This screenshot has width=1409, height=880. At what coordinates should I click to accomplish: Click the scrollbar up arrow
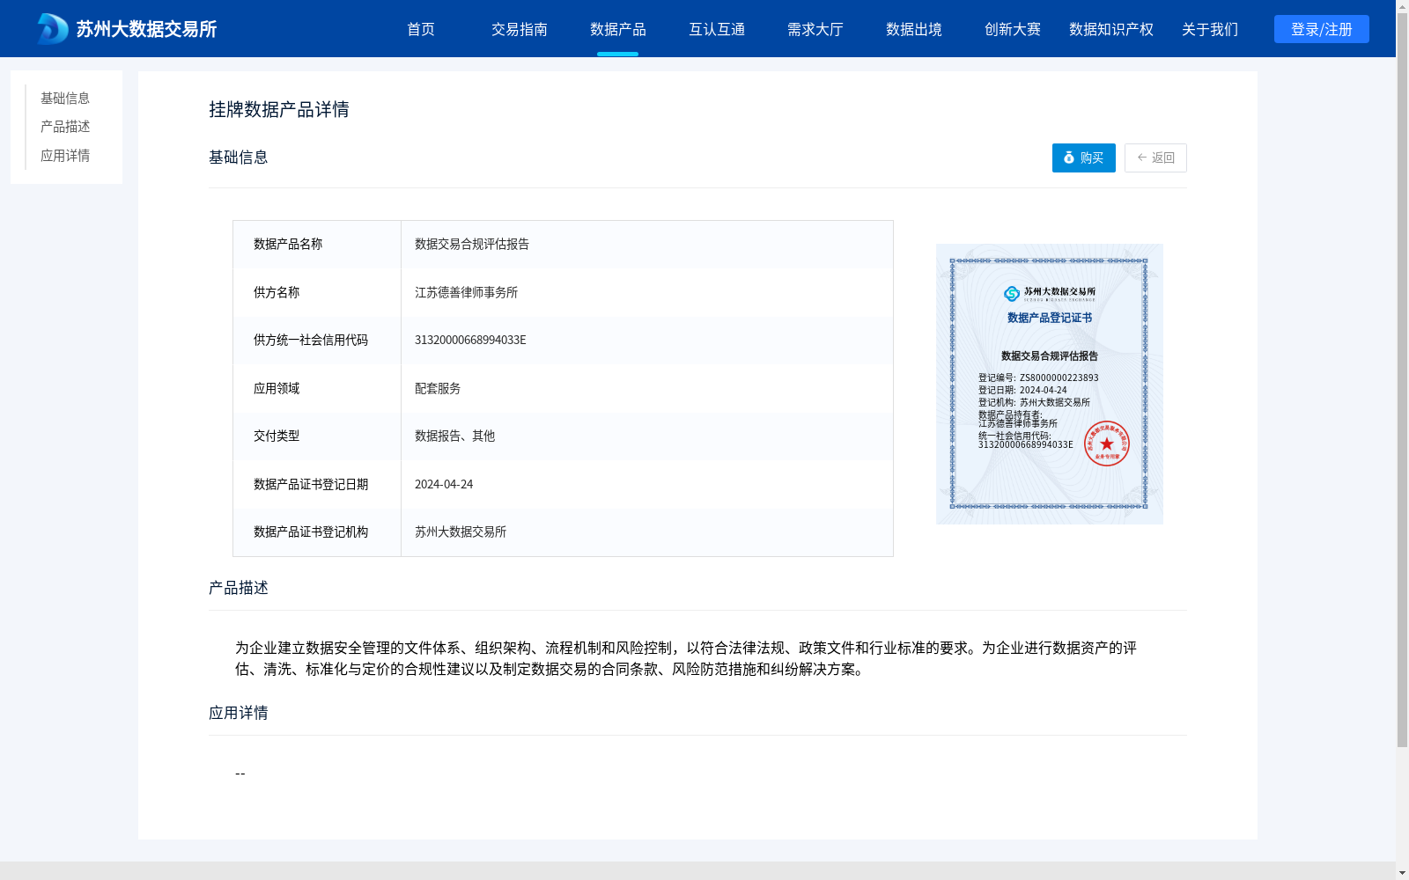click(1402, 6)
